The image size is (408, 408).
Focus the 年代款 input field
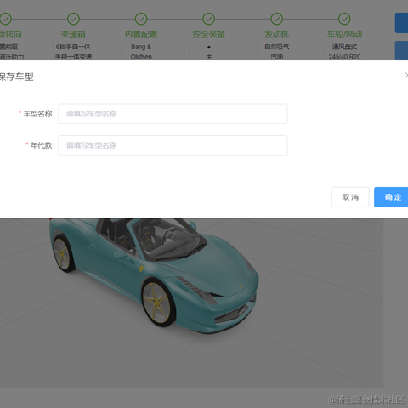tap(173, 145)
